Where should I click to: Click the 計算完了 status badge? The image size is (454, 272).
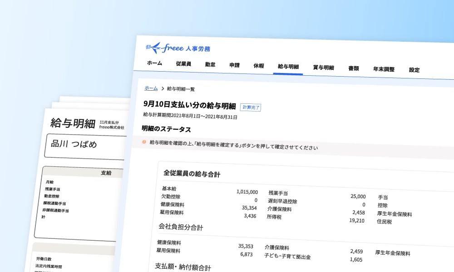[x=251, y=107]
